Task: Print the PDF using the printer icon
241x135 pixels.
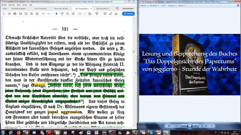Action: (15, 14)
